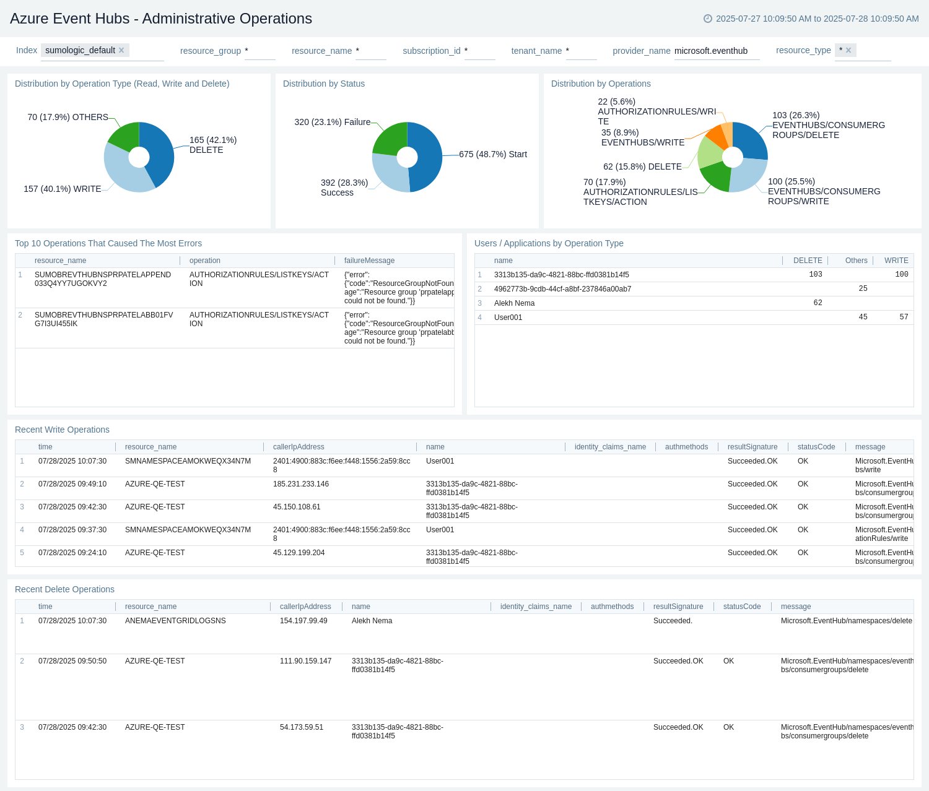
Task: Click the 22 (5.6%) AUTHORIZATIONRULES/WRITE label
Action: click(656, 111)
